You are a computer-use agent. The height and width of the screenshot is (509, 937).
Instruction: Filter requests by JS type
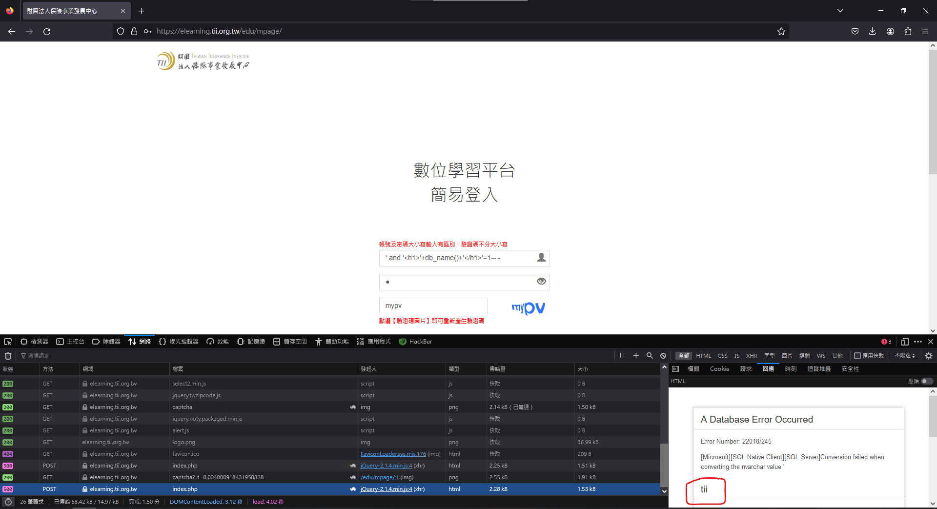point(737,356)
